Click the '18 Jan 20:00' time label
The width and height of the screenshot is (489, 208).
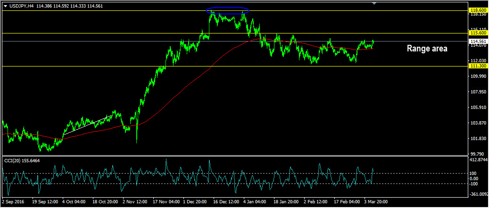[x=287, y=202]
